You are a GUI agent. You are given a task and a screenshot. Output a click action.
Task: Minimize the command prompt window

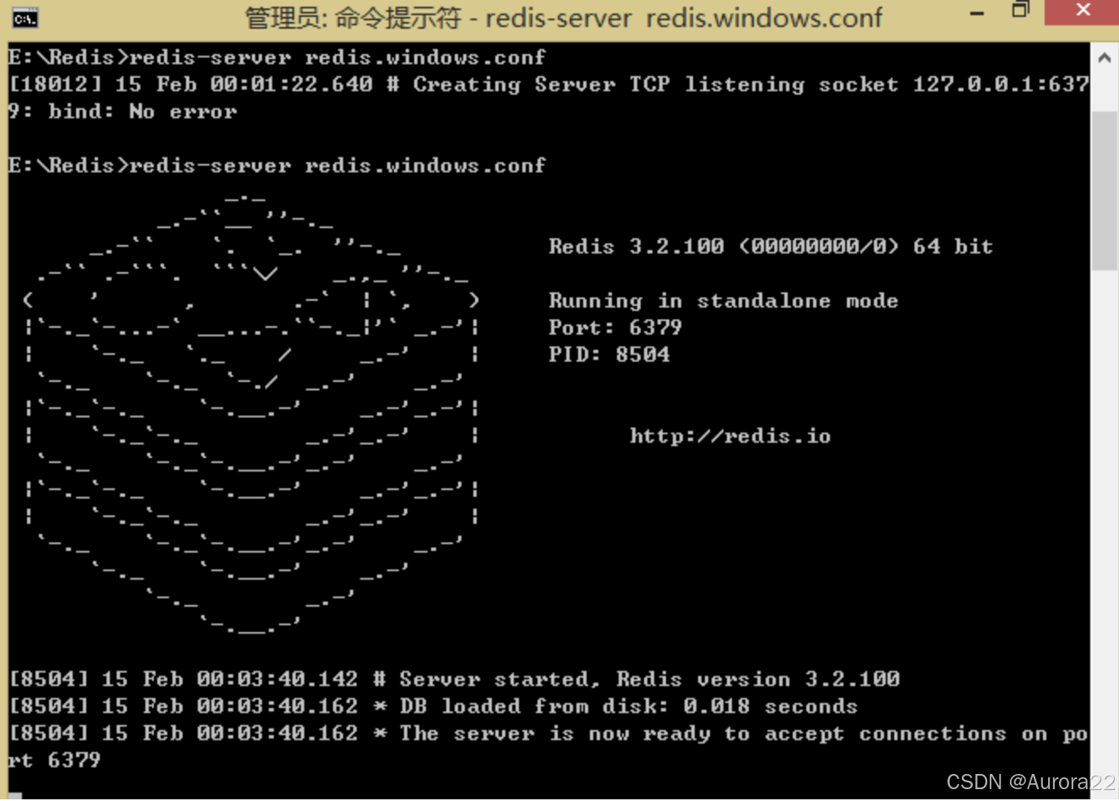point(977,14)
